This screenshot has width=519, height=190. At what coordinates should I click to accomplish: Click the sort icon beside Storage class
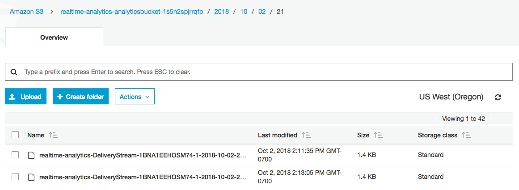tap(466, 135)
